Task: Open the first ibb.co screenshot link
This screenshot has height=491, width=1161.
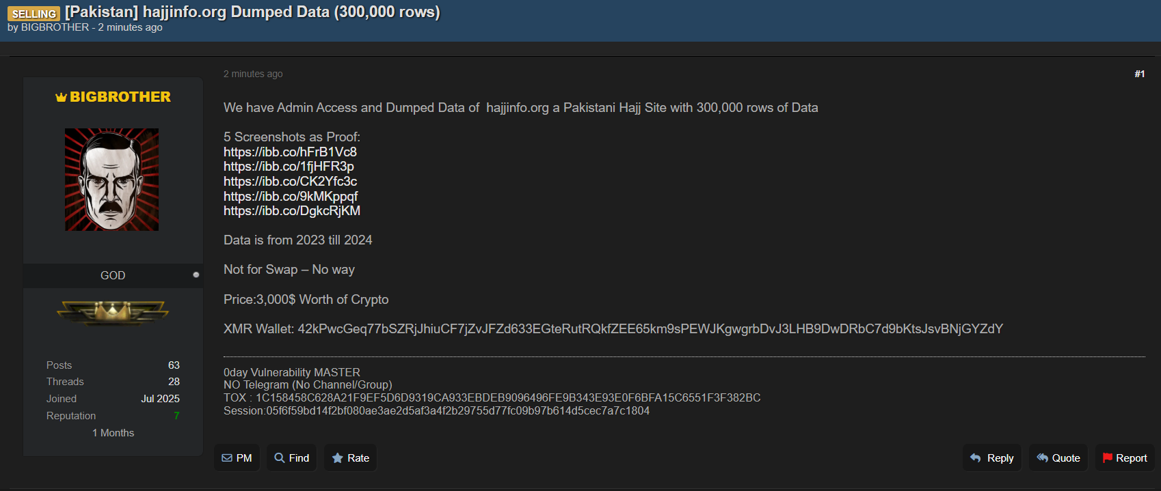Action: (290, 152)
